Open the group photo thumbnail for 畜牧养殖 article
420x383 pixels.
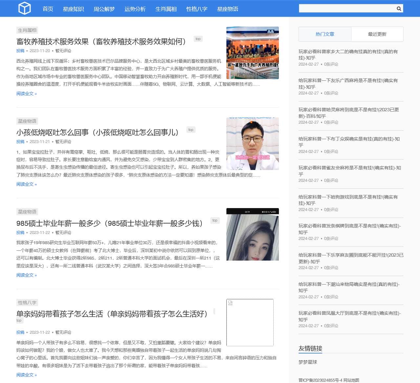(x=252, y=53)
